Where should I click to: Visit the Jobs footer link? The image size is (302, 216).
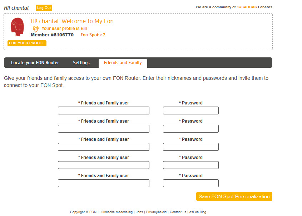pyautogui.click(x=139, y=212)
